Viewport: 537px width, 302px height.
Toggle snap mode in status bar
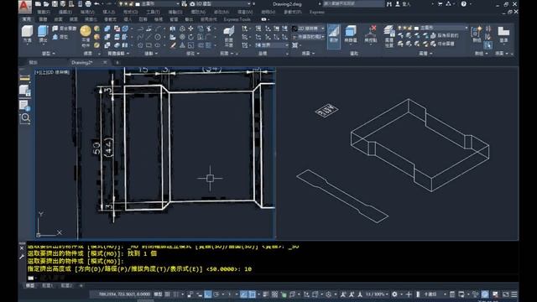pyautogui.click(x=175, y=294)
